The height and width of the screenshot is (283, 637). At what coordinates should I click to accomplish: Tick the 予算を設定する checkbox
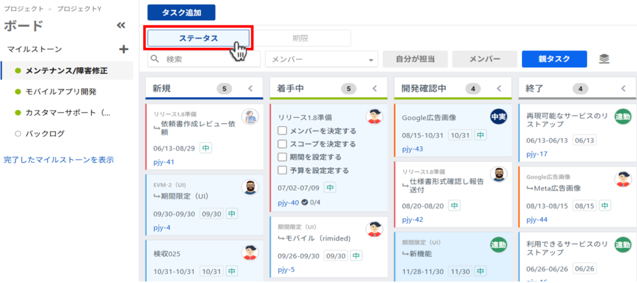[x=282, y=170]
